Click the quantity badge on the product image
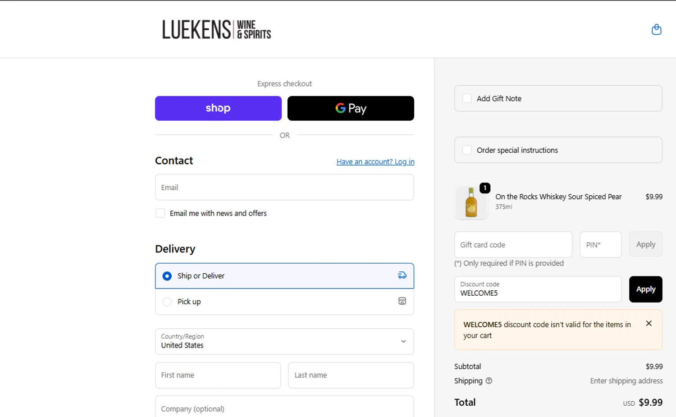 pos(484,188)
